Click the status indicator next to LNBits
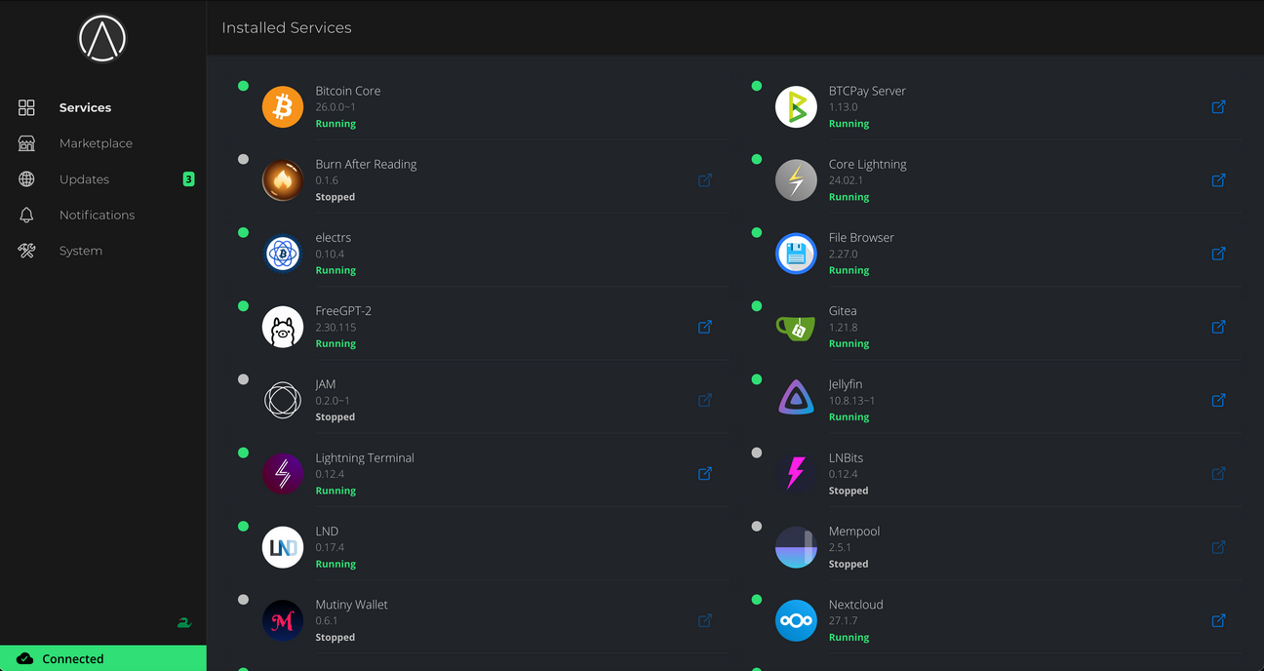 coord(756,452)
